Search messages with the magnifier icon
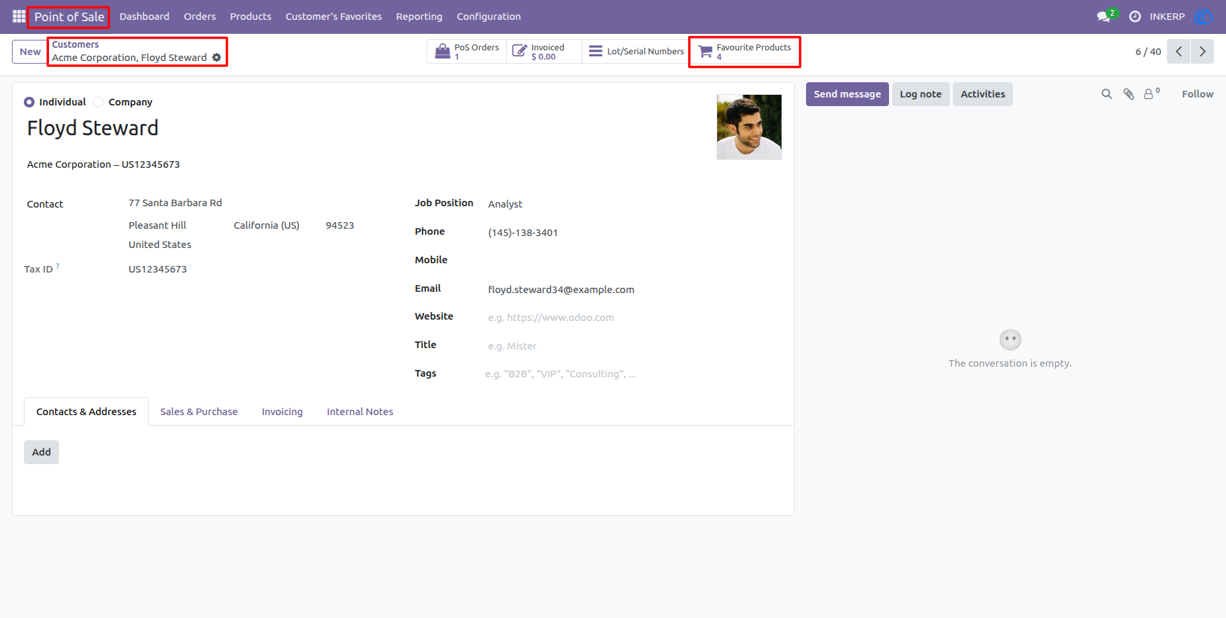The height and width of the screenshot is (618, 1226). coord(1107,94)
